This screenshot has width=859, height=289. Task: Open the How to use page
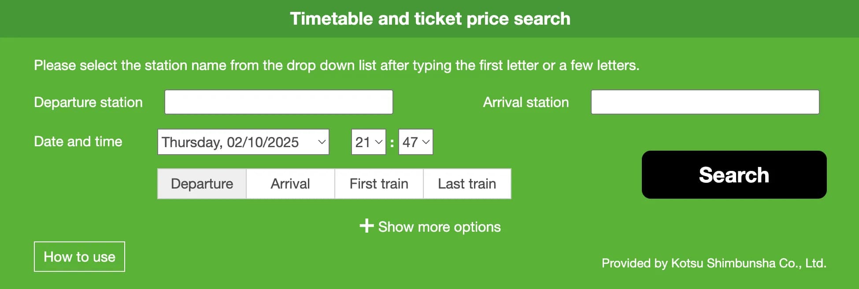[79, 256]
